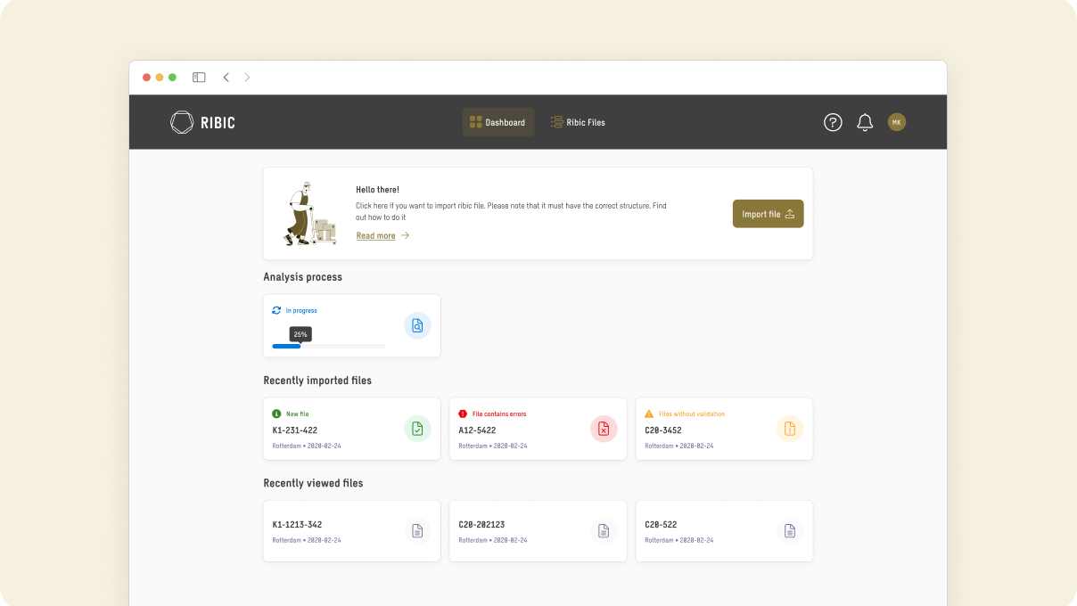Click the green maximize window button

pyautogui.click(x=172, y=78)
